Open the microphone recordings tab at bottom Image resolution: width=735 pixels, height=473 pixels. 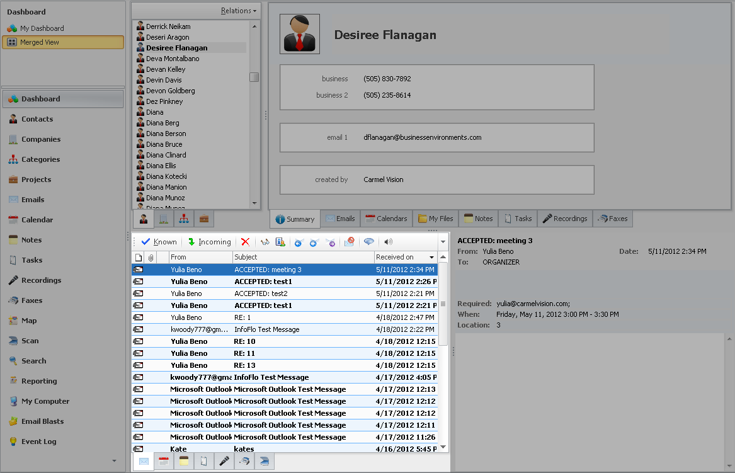[x=224, y=462]
